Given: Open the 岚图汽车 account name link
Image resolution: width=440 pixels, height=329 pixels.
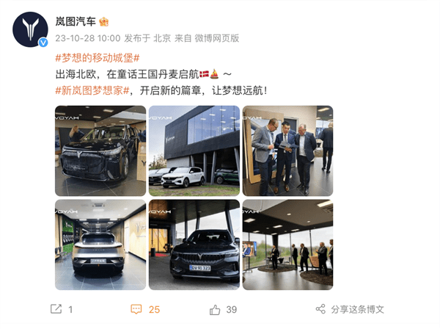Looking at the screenshot, I should (76, 21).
